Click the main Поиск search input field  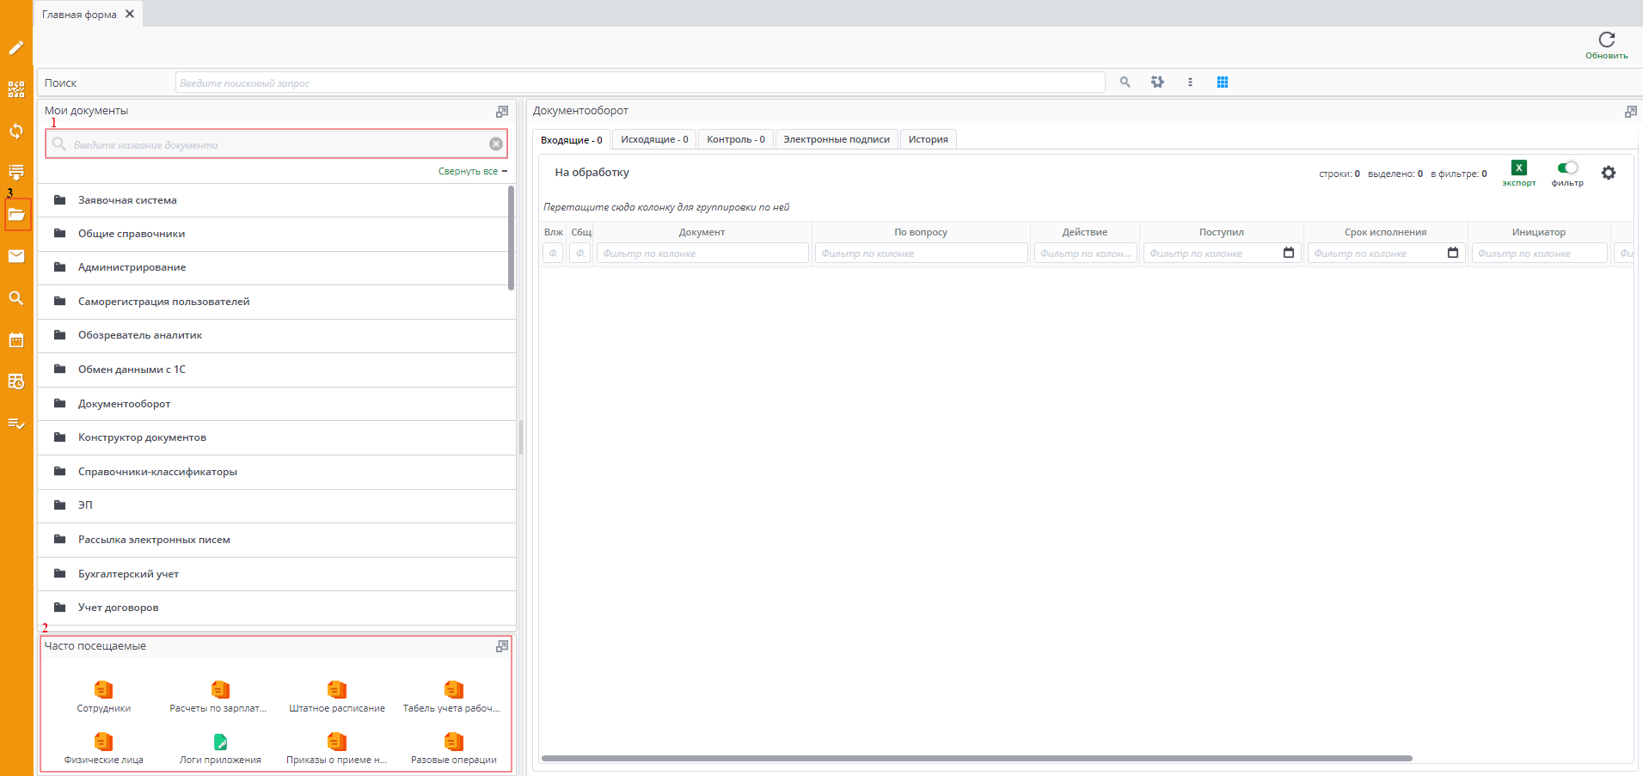click(x=640, y=82)
